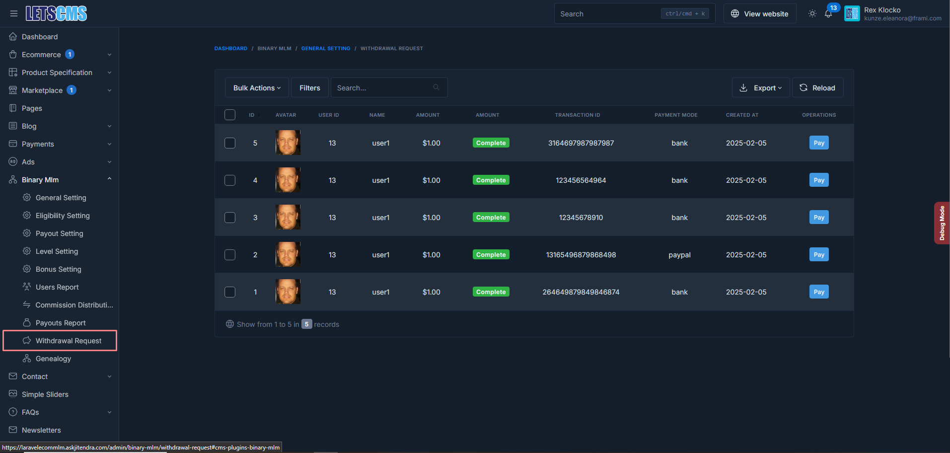Open the Debug Mode side tab
The height and width of the screenshot is (453, 950).
942,223
